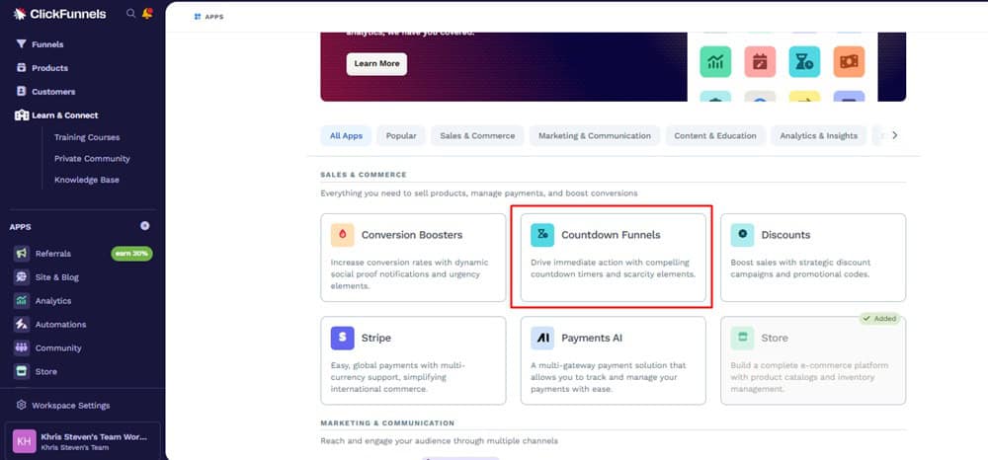988x460 pixels.
Task: Click the APPS breadcrumb label
Action: coord(214,17)
